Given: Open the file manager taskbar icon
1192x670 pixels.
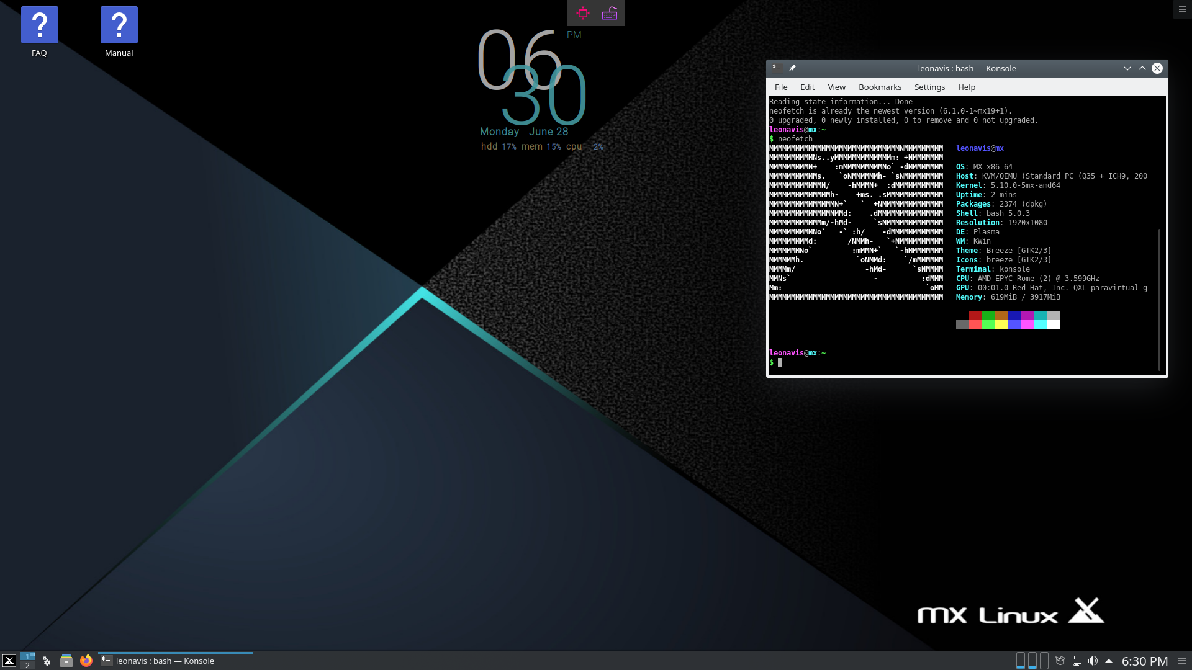Looking at the screenshot, I should point(66,661).
